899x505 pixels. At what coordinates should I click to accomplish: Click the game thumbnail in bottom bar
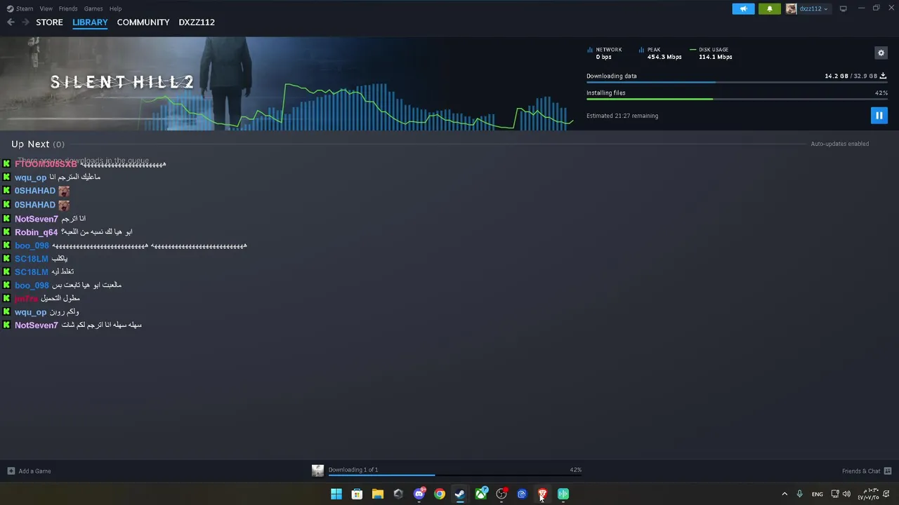point(318,471)
